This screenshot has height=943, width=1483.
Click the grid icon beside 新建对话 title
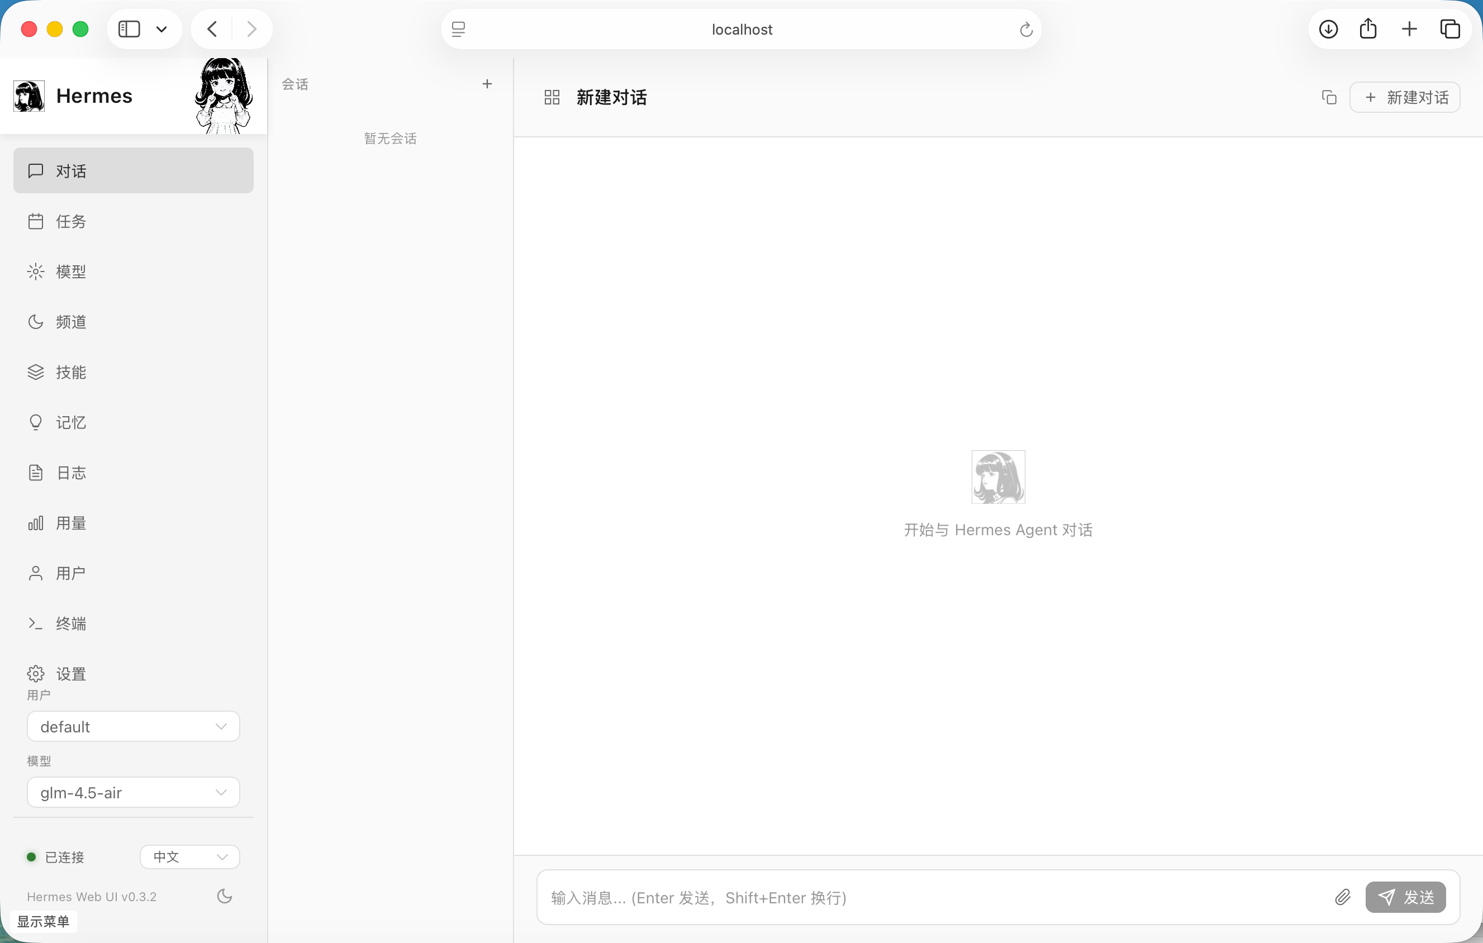tap(552, 97)
